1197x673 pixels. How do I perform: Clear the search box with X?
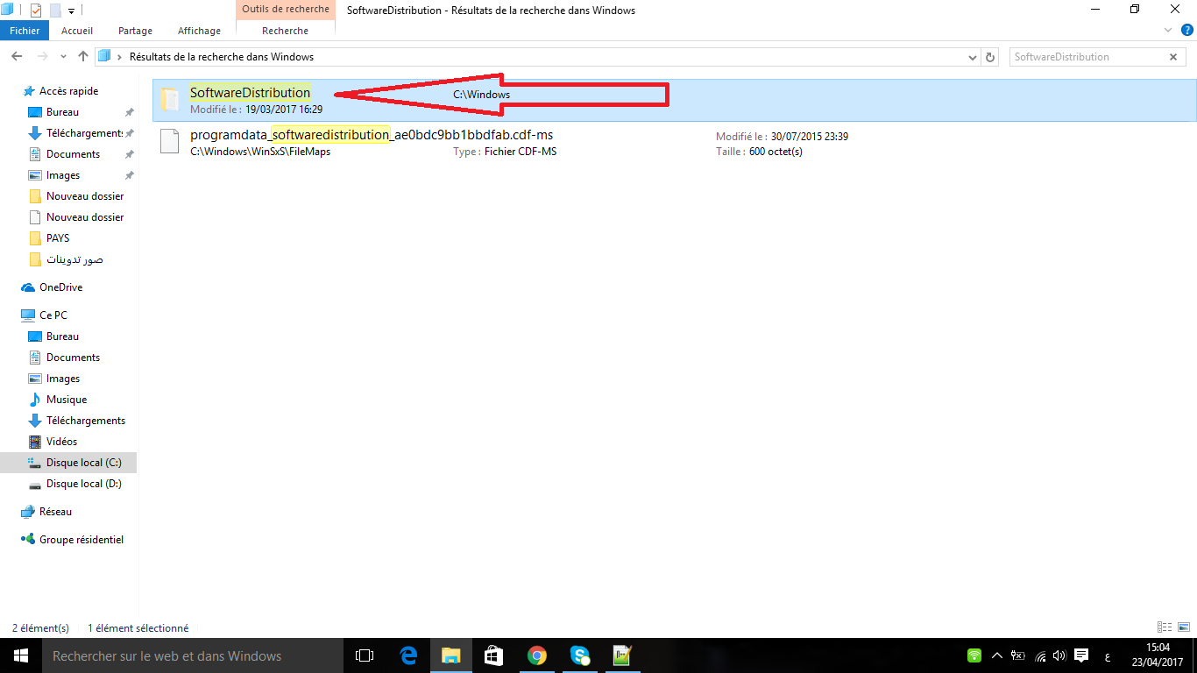(1174, 57)
